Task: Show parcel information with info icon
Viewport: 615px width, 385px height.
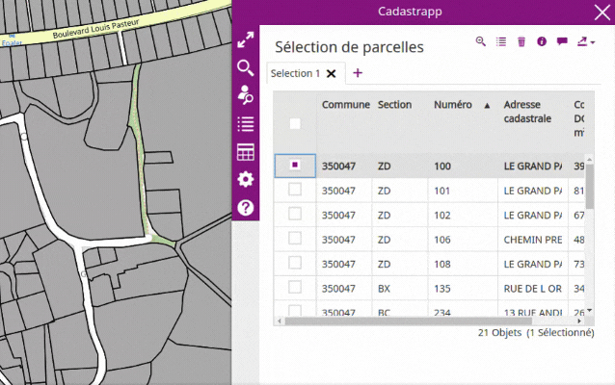Action: click(542, 41)
